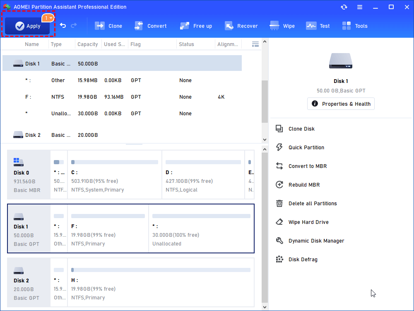Select the C: partition block
The image size is (414, 311).
[115, 175]
